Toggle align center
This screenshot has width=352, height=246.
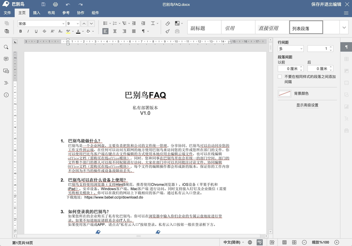tap(115, 31)
